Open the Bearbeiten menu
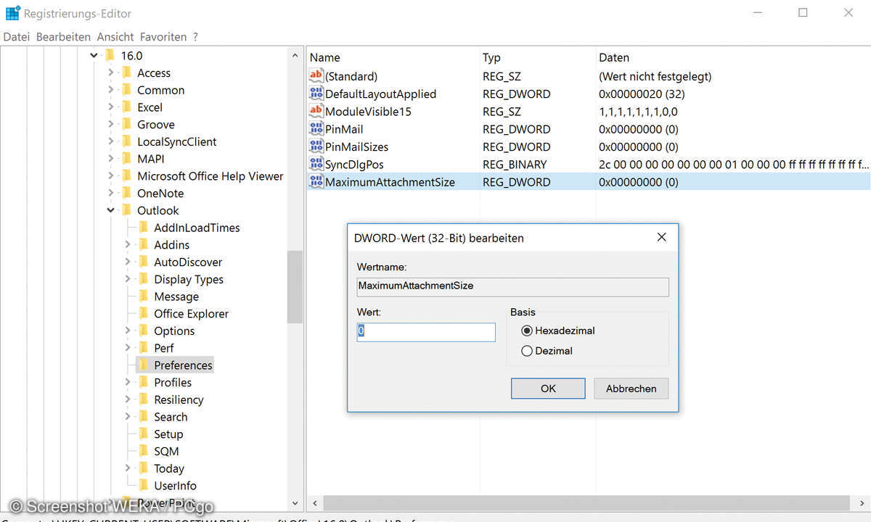This screenshot has width=871, height=522. pyautogui.click(x=63, y=37)
